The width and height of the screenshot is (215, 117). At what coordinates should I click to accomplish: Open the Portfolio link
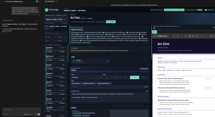click(90, 61)
